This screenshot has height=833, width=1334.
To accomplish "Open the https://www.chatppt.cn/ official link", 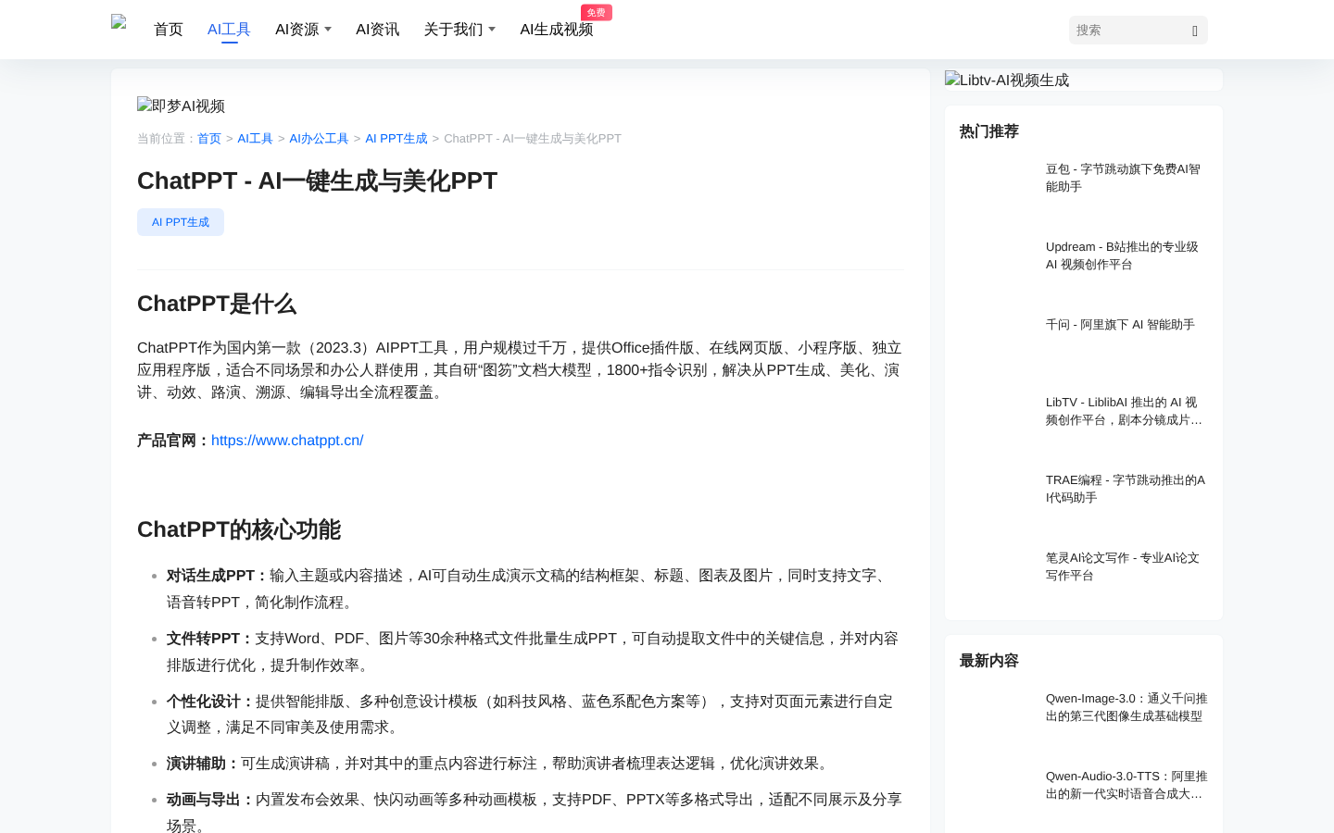I will pos(287,441).
